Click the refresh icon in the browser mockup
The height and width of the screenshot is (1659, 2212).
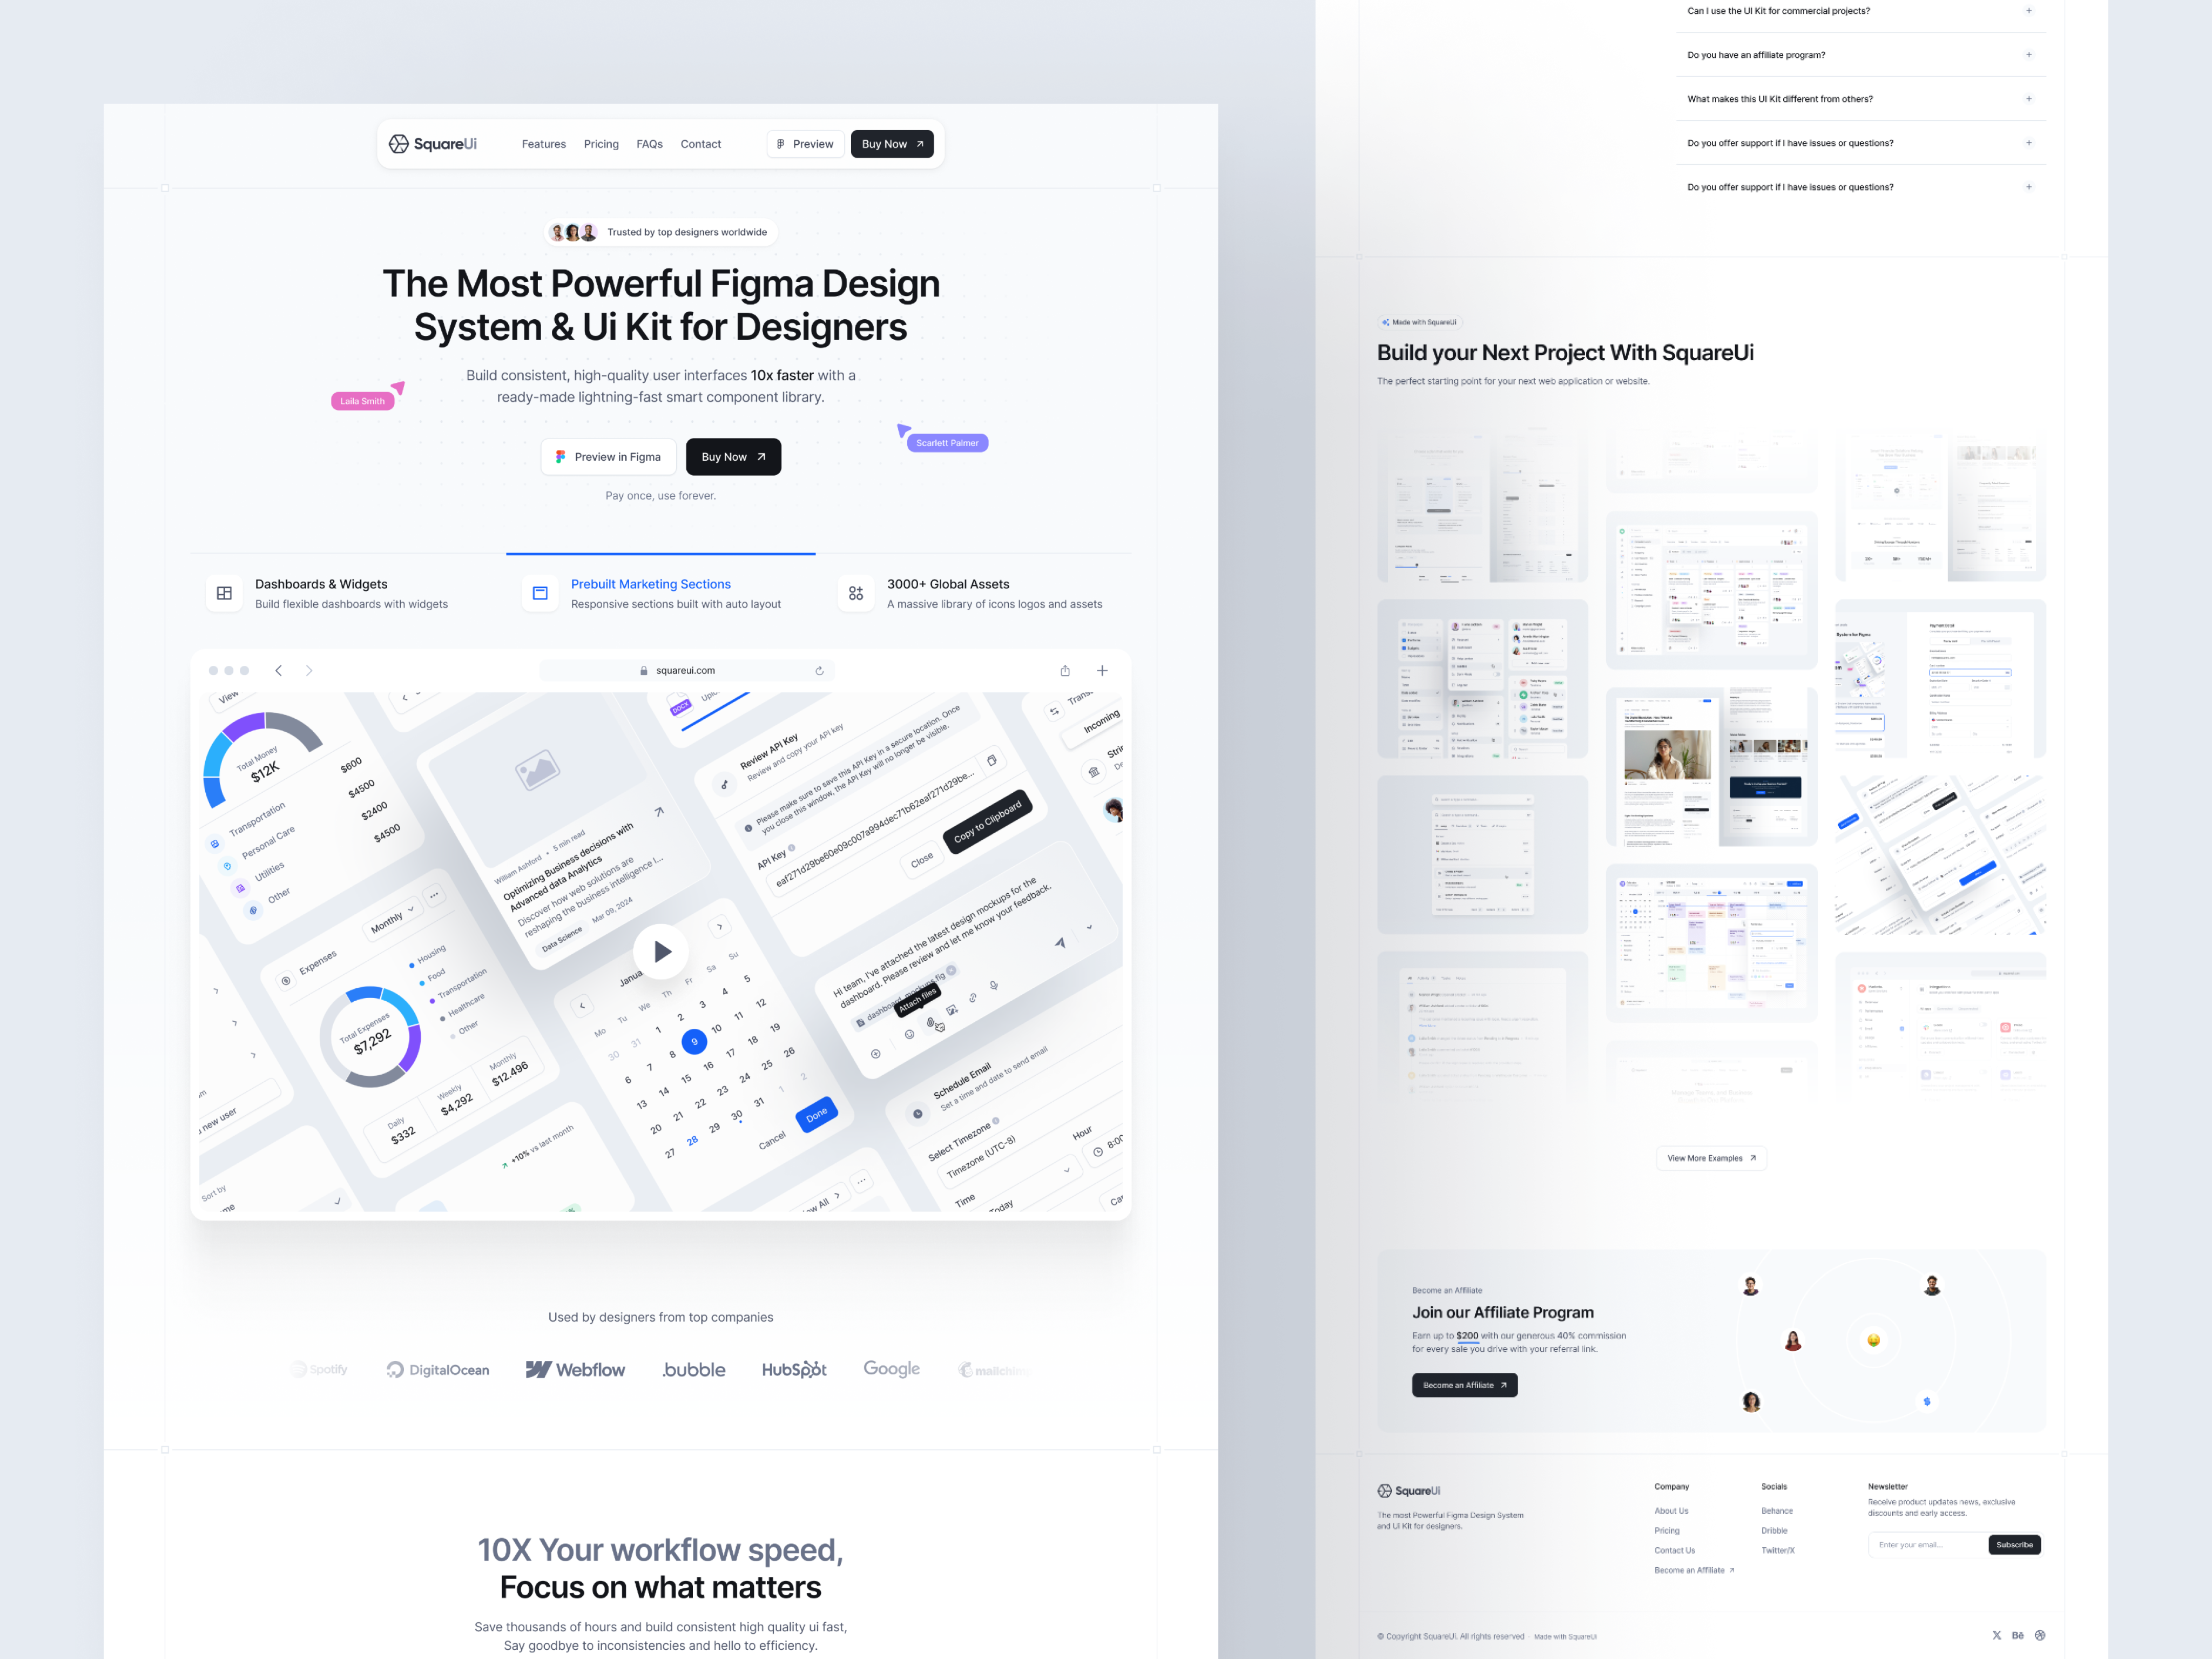click(x=820, y=670)
